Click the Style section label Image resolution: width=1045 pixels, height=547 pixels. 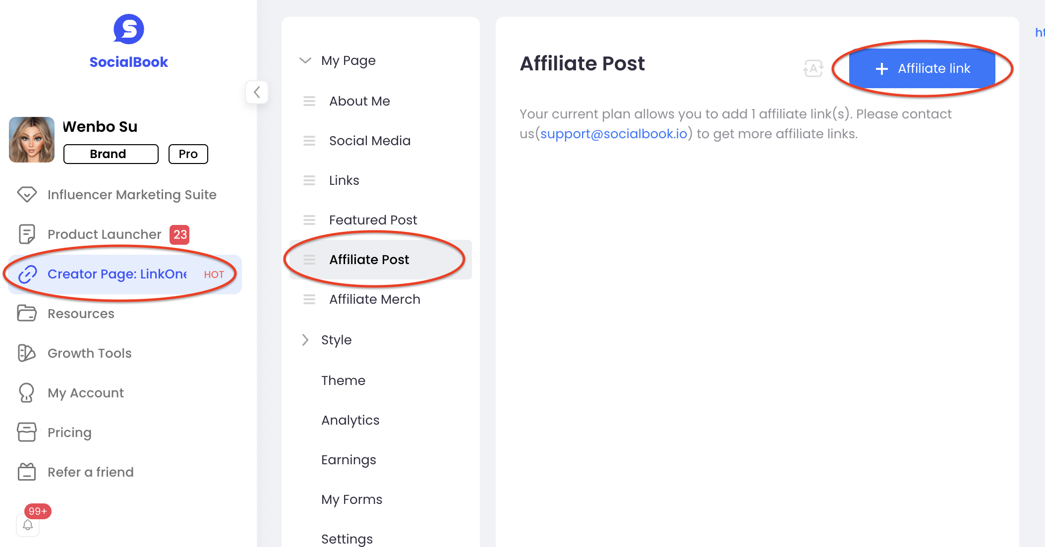[x=336, y=340]
